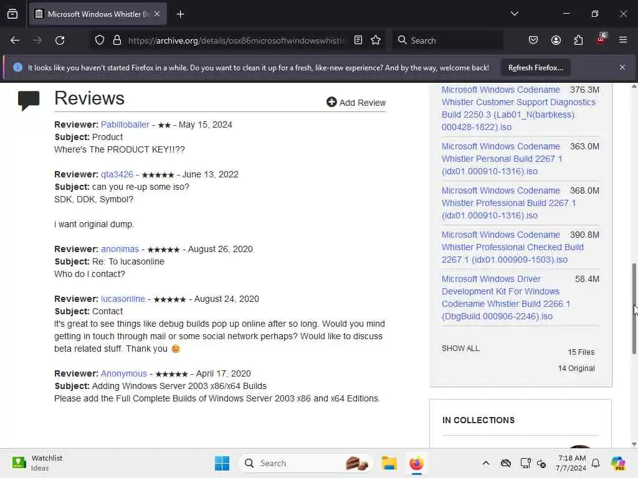The width and height of the screenshot is (638, 478).
Task: Open tracking protection shield icon
Action: (100, 40)
